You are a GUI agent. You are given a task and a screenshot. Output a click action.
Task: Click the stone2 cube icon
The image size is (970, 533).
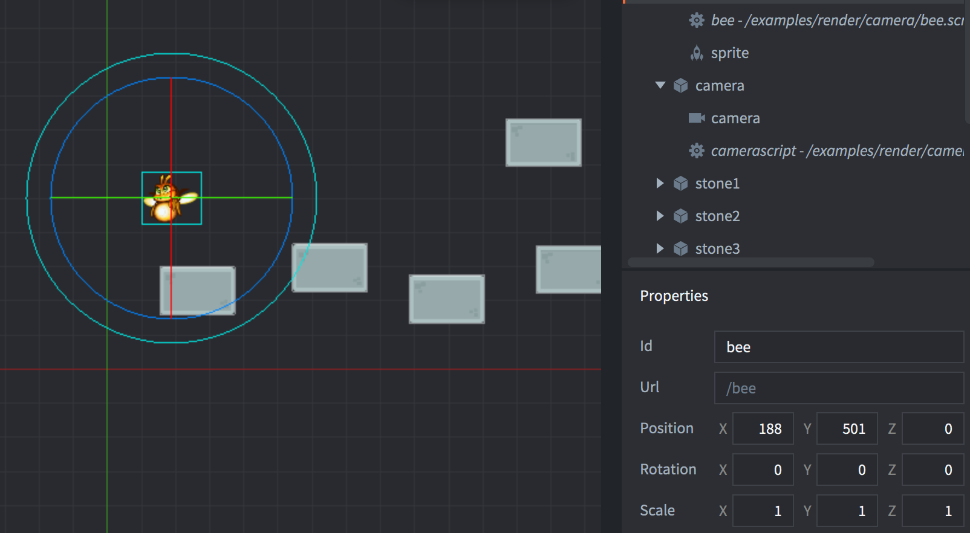681,216
